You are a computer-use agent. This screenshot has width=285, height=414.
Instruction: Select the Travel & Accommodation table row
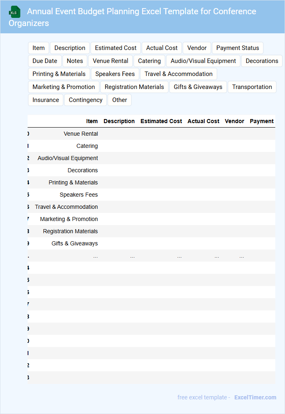151,207
